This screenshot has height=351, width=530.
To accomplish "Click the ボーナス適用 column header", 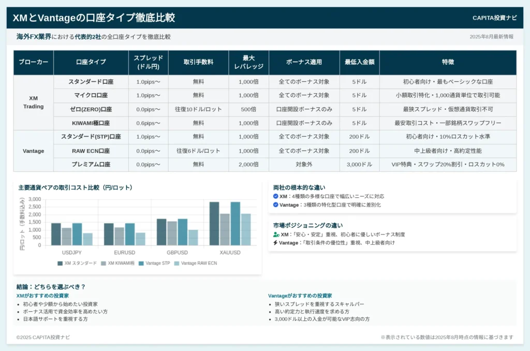I will 304,62.
